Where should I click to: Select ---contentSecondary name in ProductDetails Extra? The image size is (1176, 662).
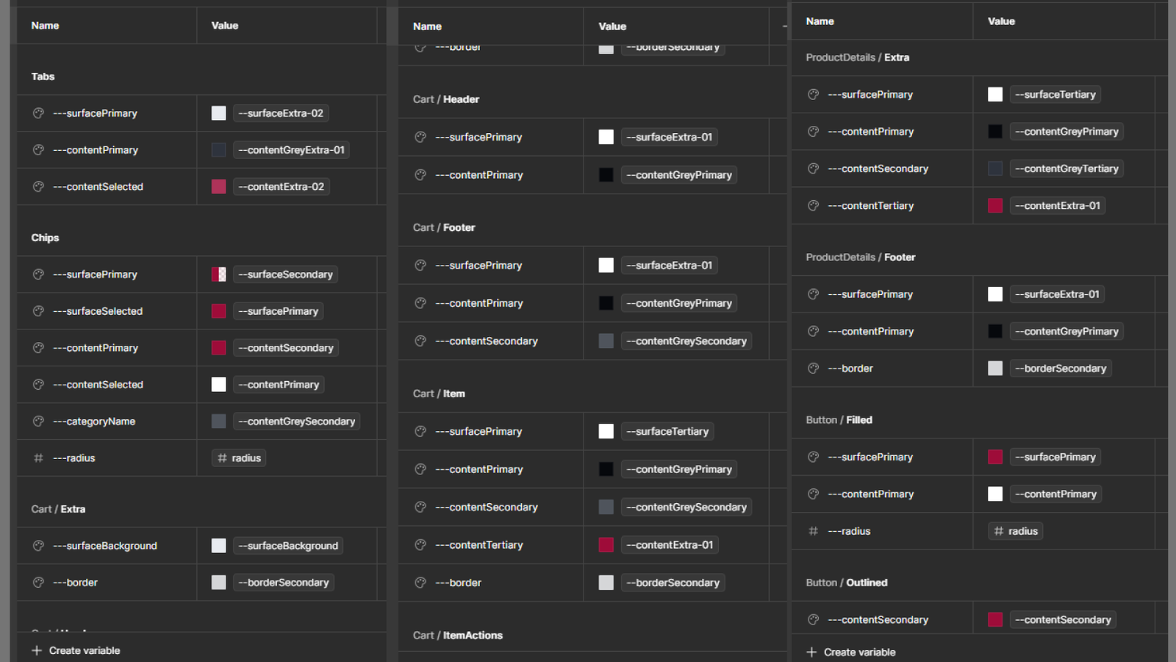click(x=878, y=169)
